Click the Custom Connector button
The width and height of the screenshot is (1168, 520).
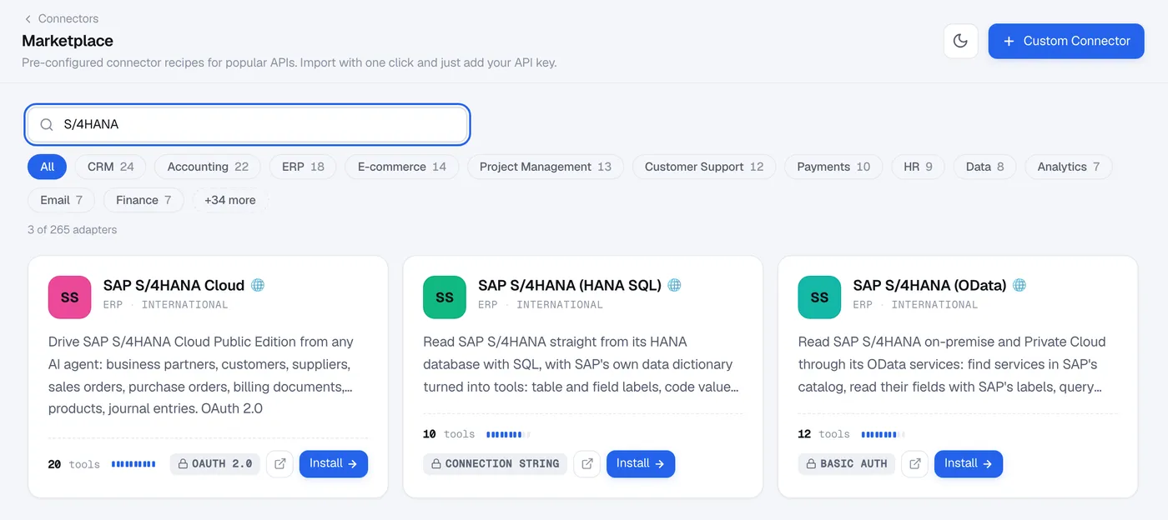[x=1066, y=41]
